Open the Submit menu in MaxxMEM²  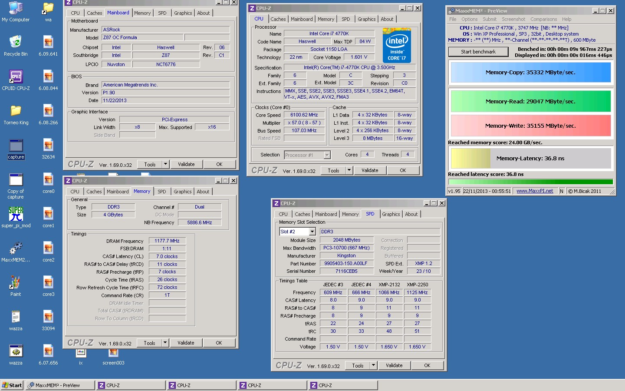tap(490, 19)
